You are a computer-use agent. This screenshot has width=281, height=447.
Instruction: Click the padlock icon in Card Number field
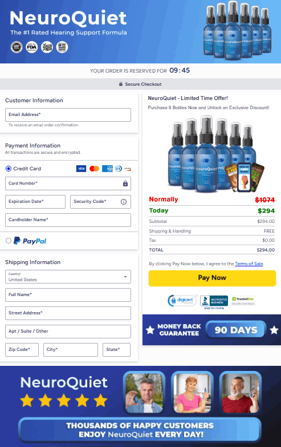pos(125,183)
